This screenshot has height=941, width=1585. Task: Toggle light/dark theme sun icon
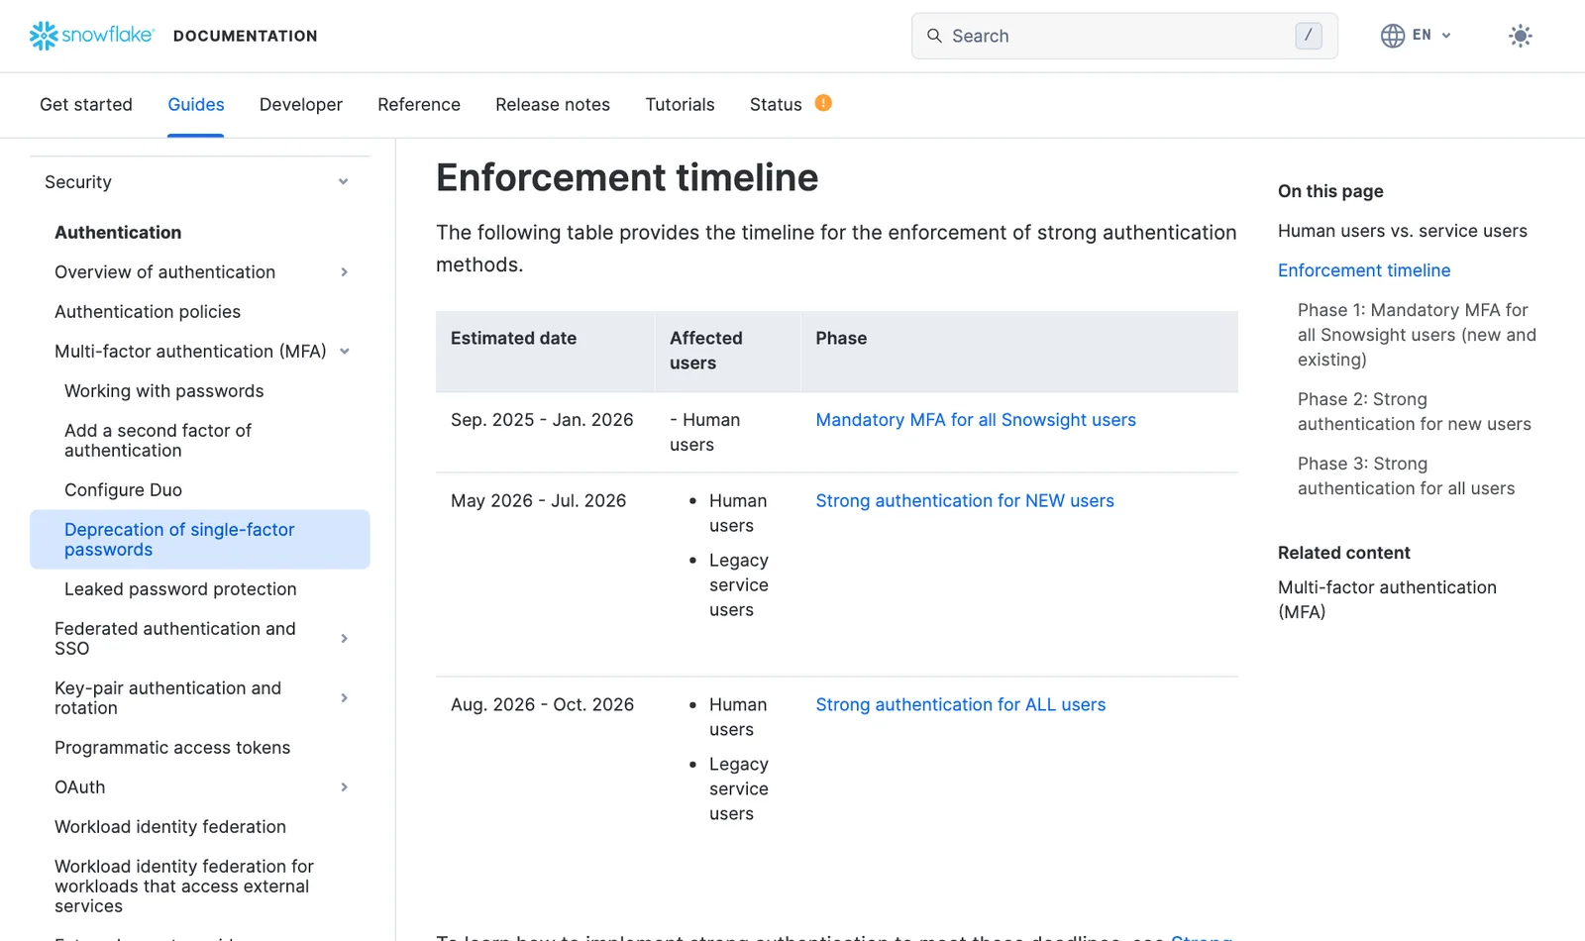(x=1521, y=36)
